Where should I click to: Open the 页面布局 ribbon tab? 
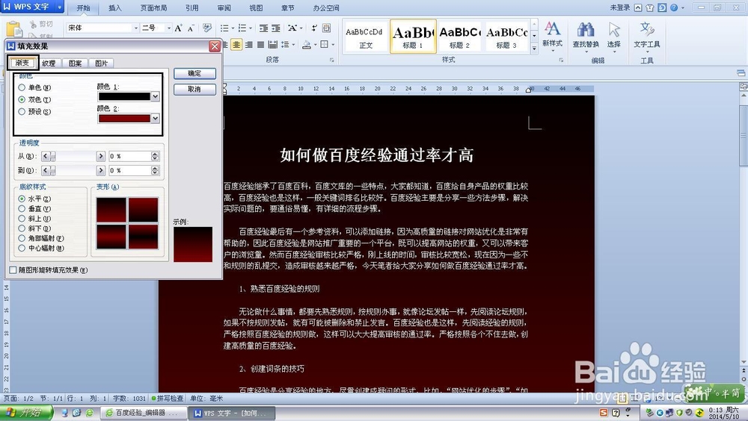[153, 7]
